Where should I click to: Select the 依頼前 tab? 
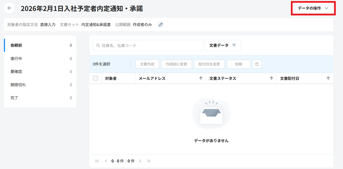pyautogui.click(x=40, y=45)
